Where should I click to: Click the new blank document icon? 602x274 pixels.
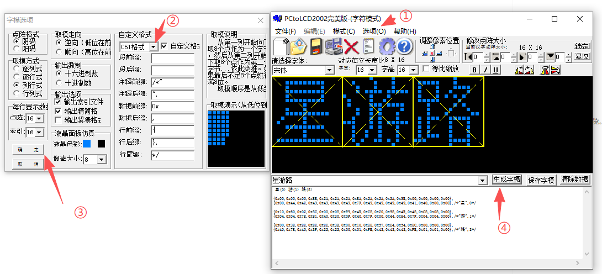pos(281,47)
